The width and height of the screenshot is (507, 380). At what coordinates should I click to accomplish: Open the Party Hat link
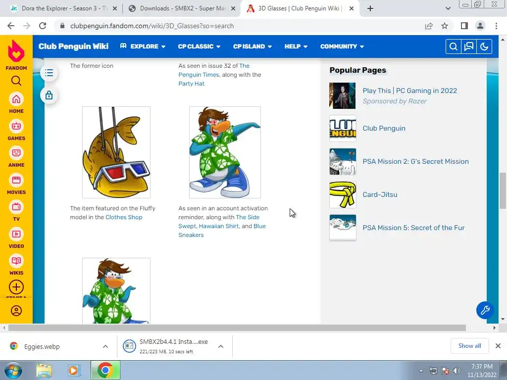click(192, 83)
